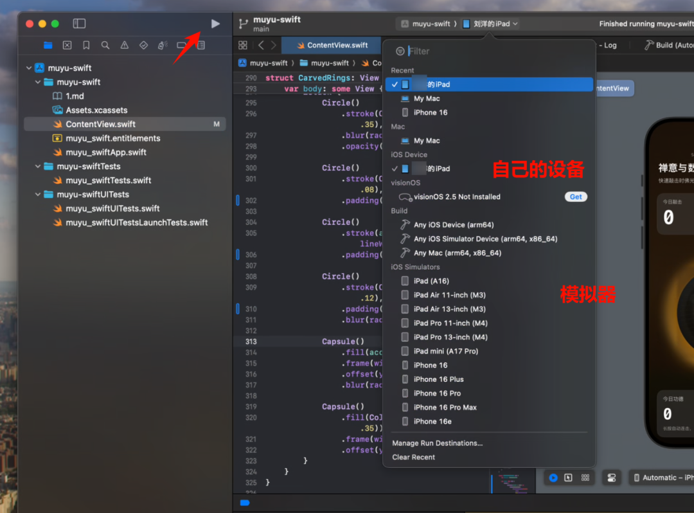
Task: Collapse the muyu-swift source folder
Action: (x=38, y=82)
